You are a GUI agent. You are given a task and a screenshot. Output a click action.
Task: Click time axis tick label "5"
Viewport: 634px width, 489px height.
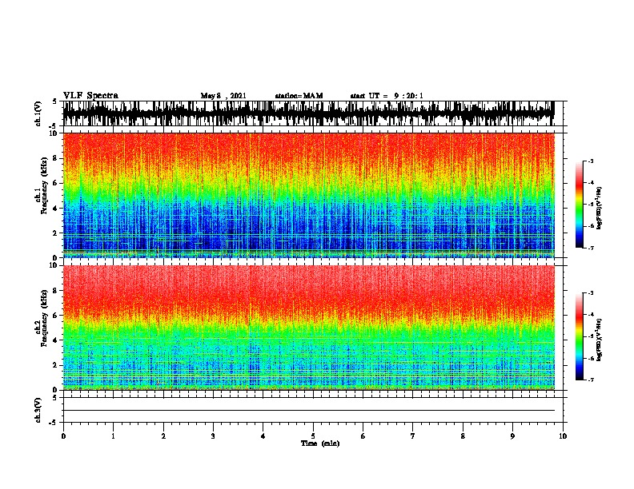click(x=313, y=436)
